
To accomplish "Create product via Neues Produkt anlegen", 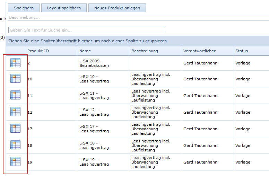I will [117, 8].
